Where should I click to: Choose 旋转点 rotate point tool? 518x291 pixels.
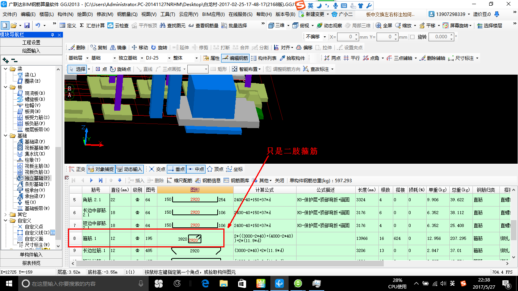[x=120, y=69]
